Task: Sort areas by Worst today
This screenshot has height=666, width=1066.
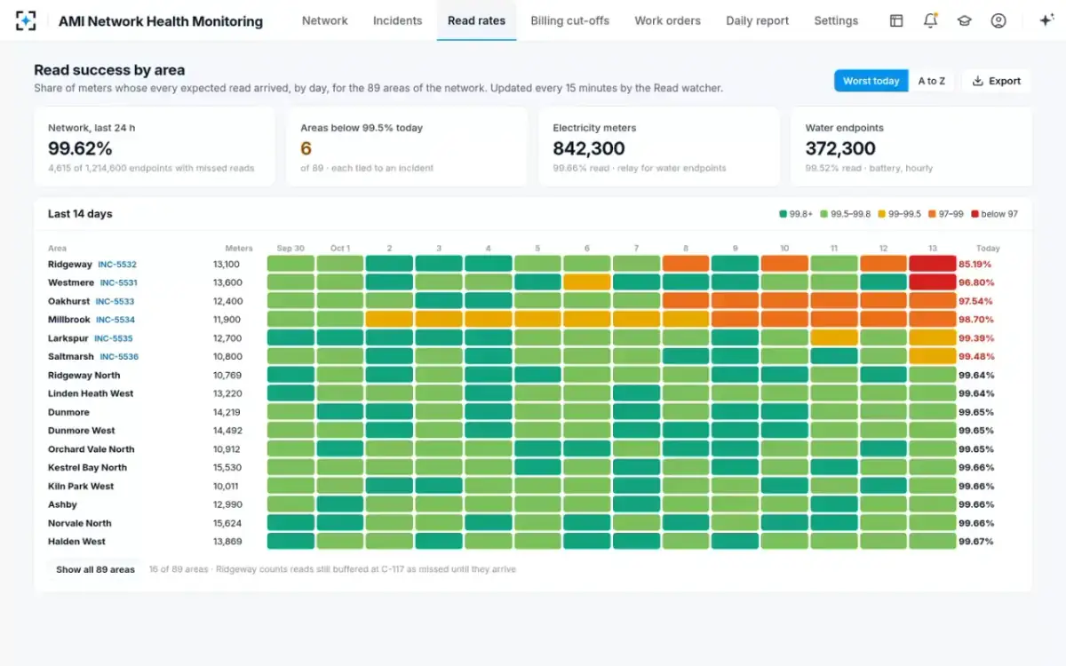Action: [x=871, y=81]
